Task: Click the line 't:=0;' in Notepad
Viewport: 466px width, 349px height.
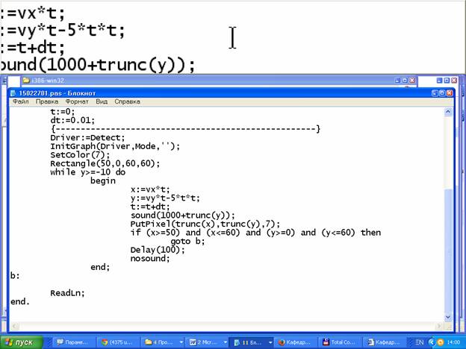Action: coord(63,112)
